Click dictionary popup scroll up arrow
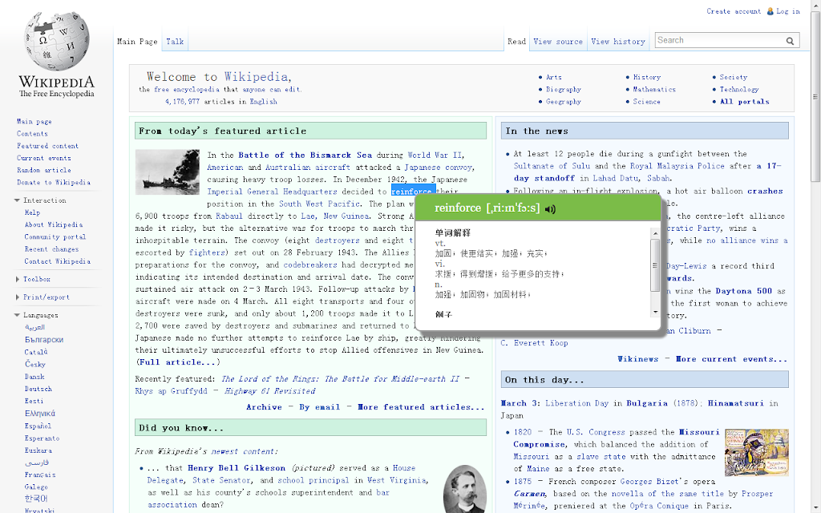This screenshot has height=513, width=821. (655, 233)
